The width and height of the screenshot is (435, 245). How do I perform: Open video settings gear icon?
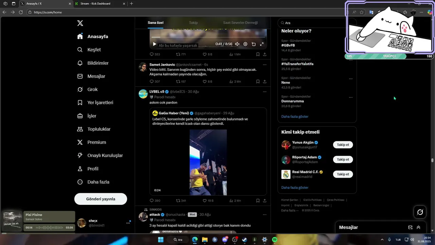tap(245, 44)
